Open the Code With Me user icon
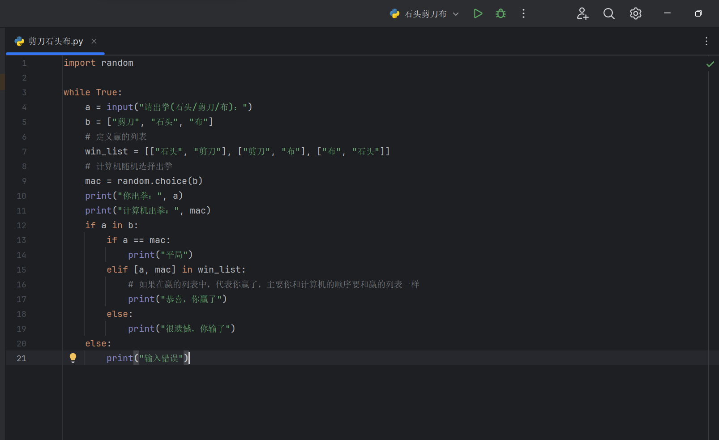 [582, 13]
